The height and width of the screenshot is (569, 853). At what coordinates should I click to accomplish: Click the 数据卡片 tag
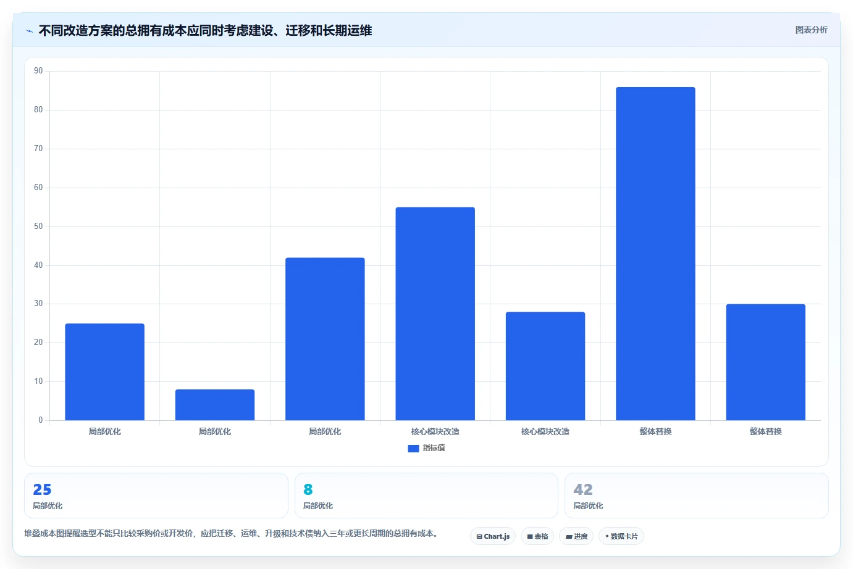621,536
